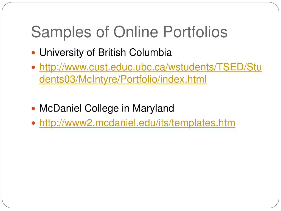This screenshot has height=211, width=281.
Task: Click the word 'British'
Action: [x=112, y=52]
